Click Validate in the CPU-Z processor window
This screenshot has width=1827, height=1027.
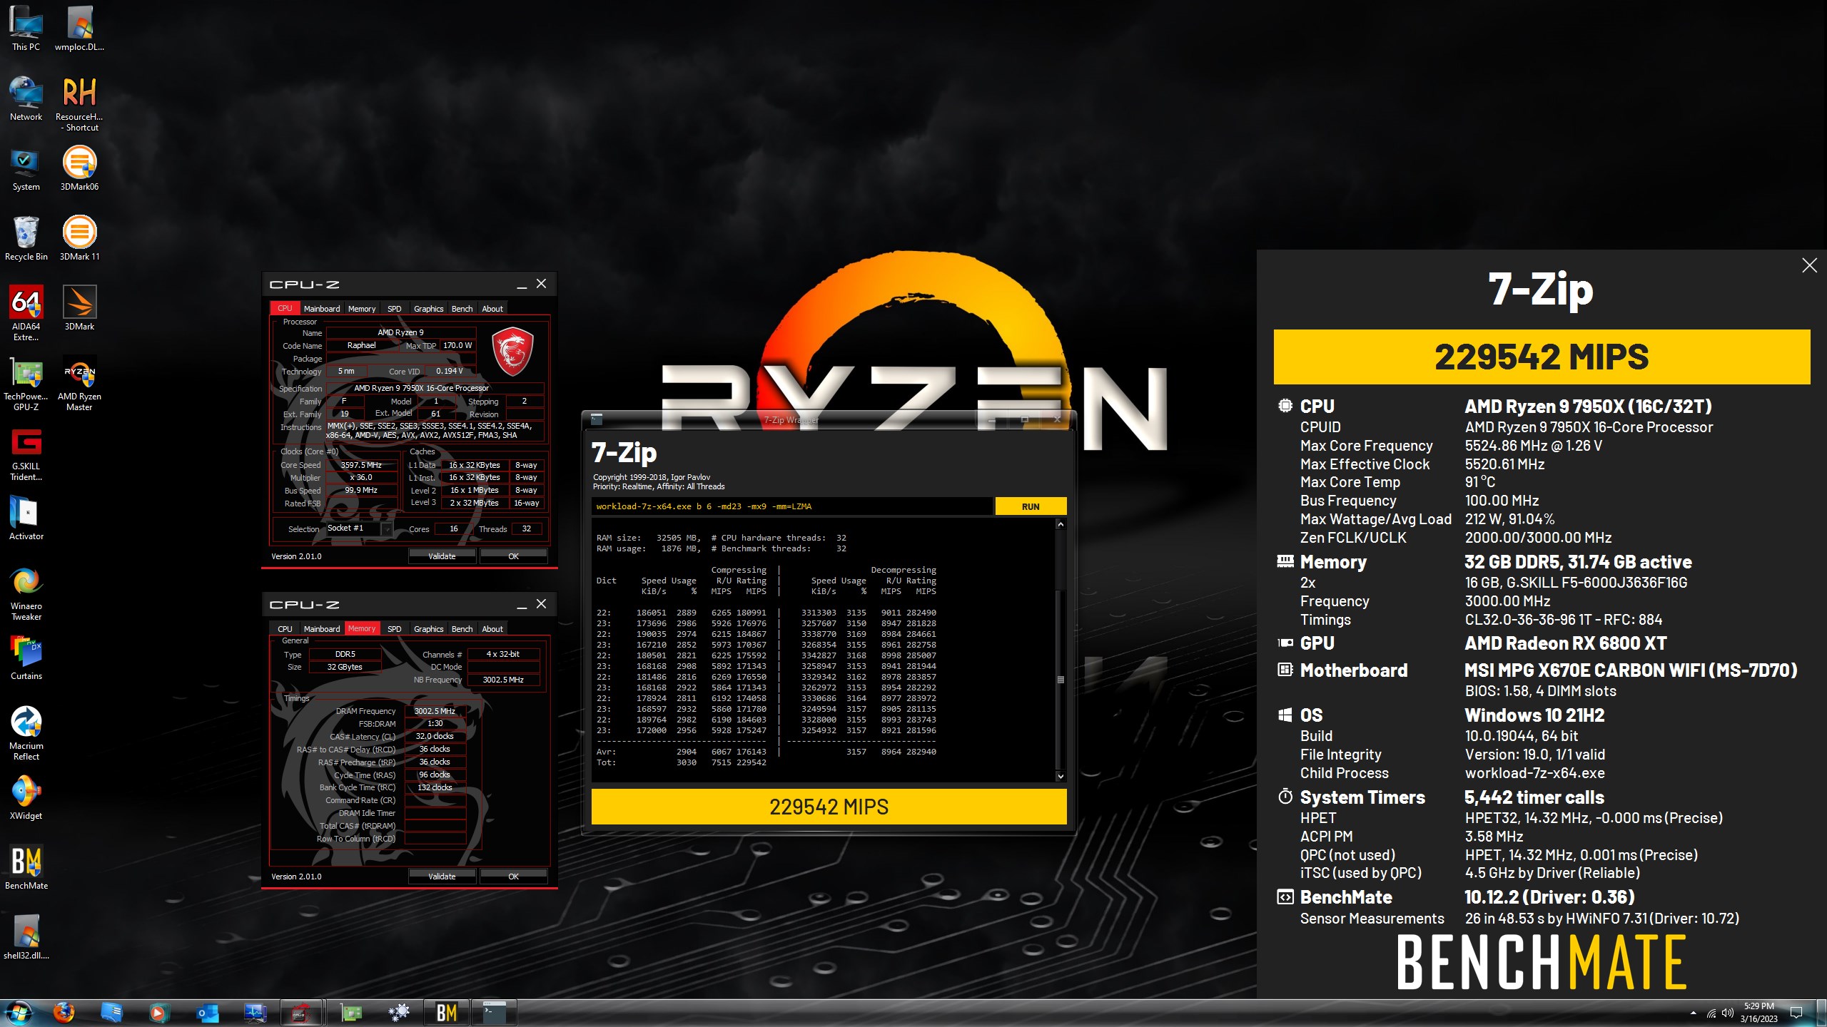point(442,556)
